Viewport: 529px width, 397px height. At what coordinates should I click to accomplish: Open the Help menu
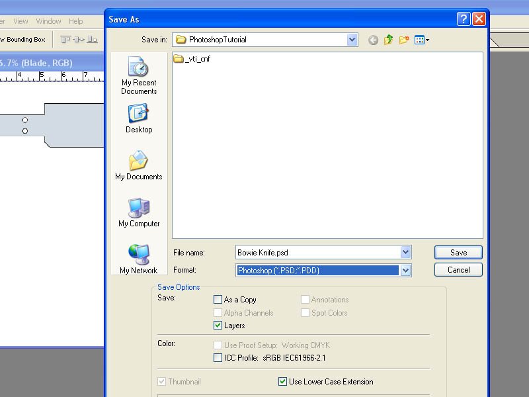(x=76, y=21)
